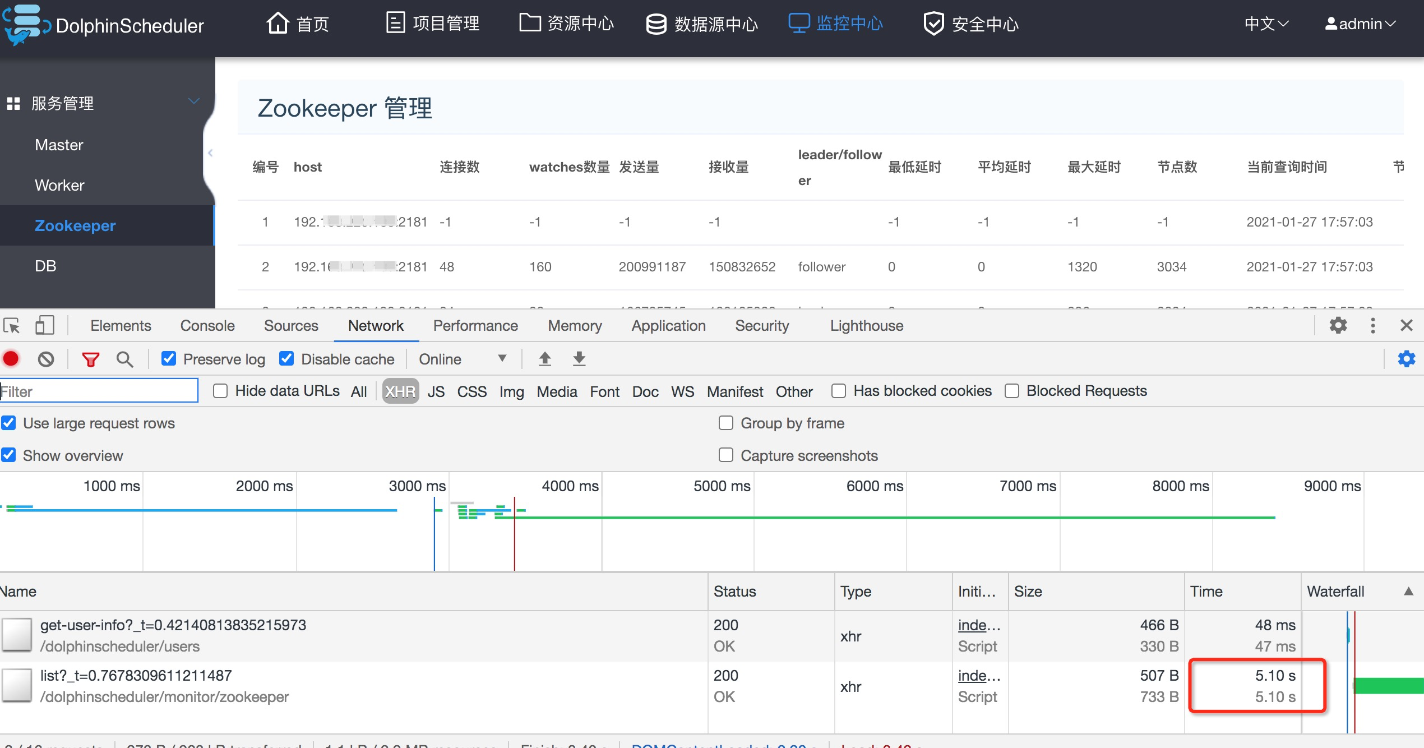Click the export HAR download icon
Image resolution: width=1424 pixels, height=748 pixels.
click(x=580, y=359)
